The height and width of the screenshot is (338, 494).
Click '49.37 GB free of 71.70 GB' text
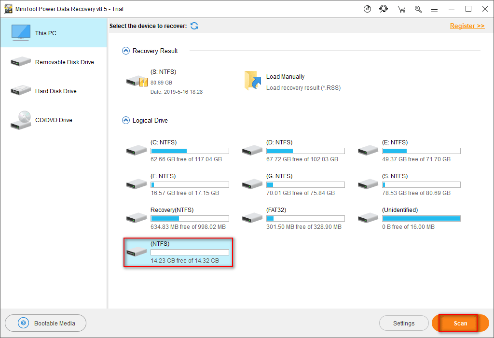(416, 159)
